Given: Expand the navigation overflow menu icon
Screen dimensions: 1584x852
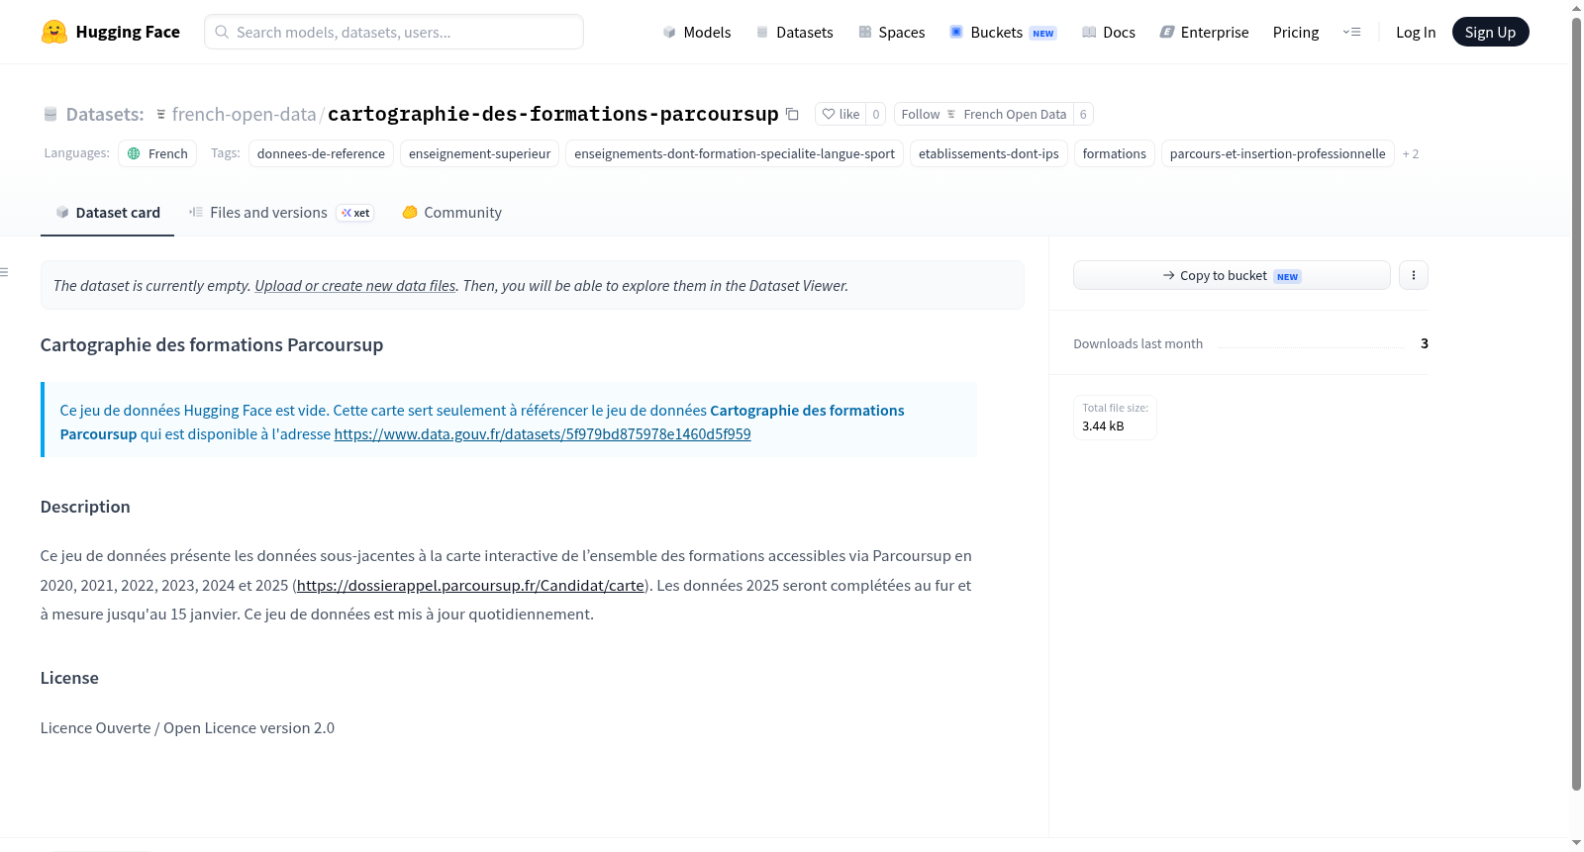Looking at the screenshot, I should click(1351, 32).
